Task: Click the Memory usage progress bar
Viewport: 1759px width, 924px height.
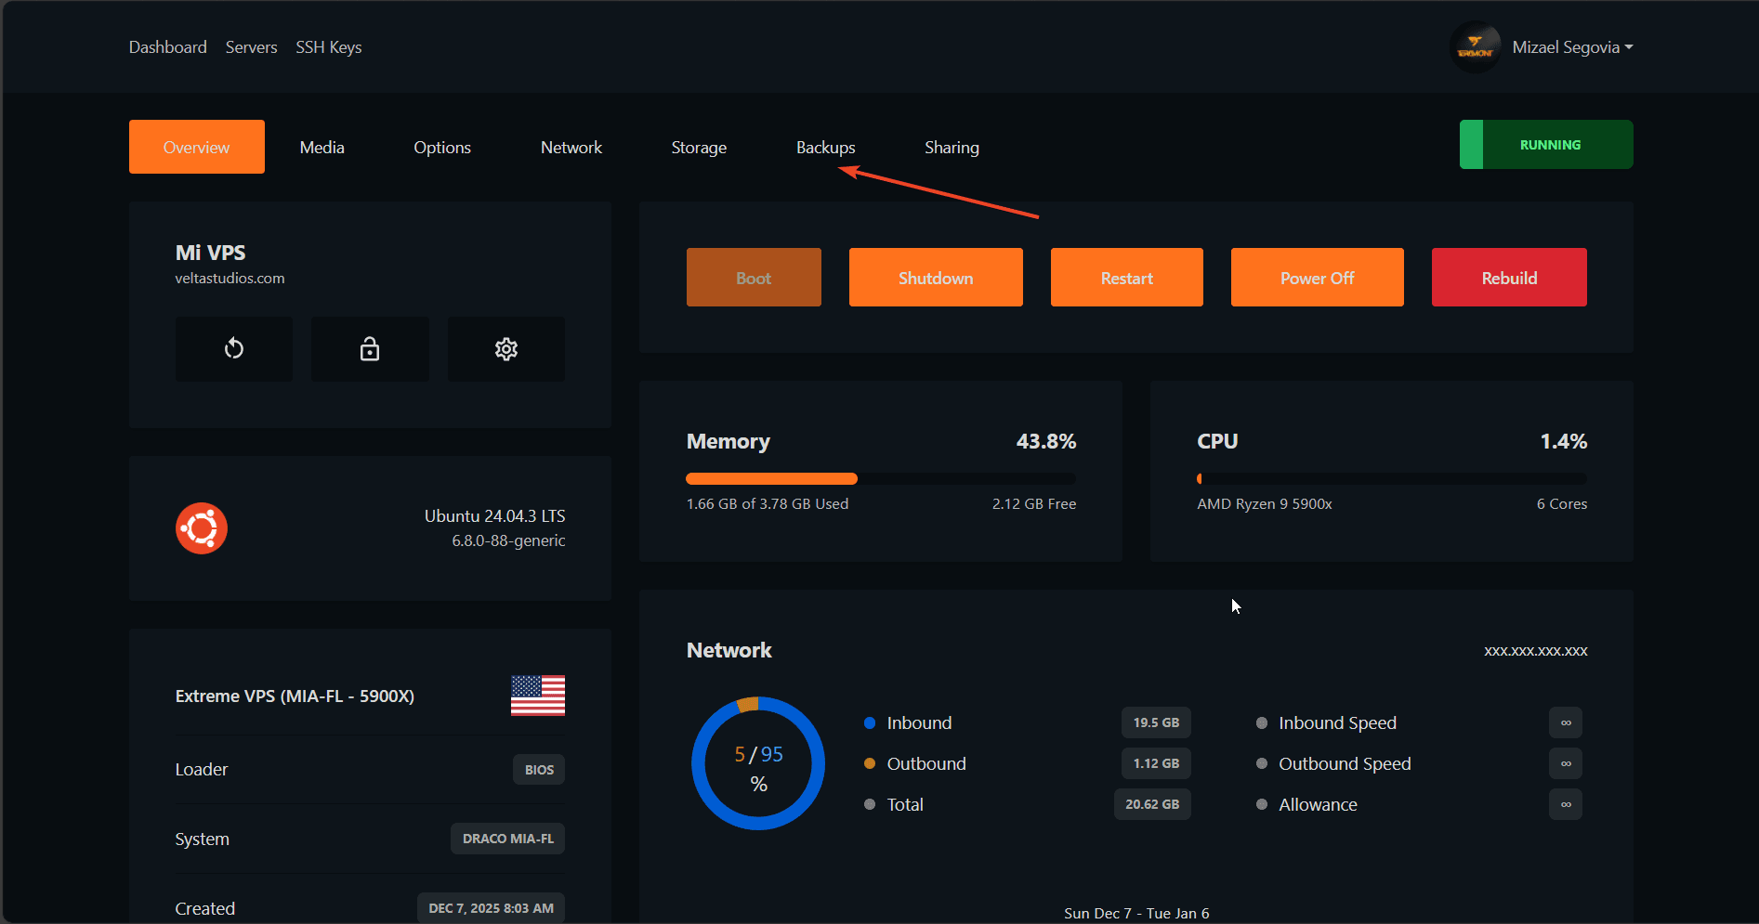Action: click(881, 479)
